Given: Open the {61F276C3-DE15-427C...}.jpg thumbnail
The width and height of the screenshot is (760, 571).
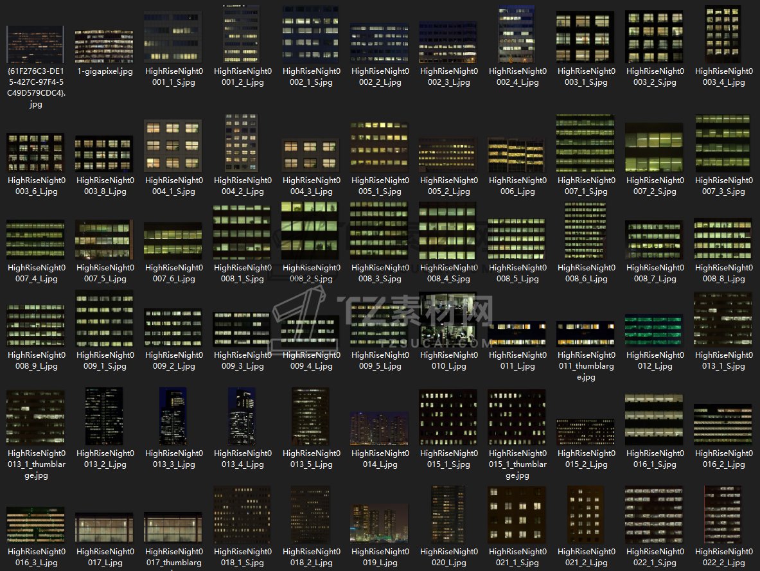Looking at the screenshot, I should 35,44.
